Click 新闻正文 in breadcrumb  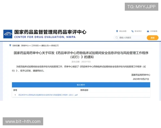55,46
